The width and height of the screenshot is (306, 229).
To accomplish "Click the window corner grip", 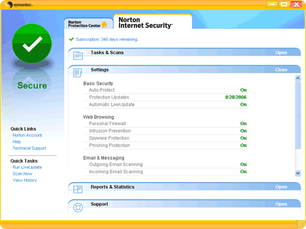I will [x=300, y=225].
